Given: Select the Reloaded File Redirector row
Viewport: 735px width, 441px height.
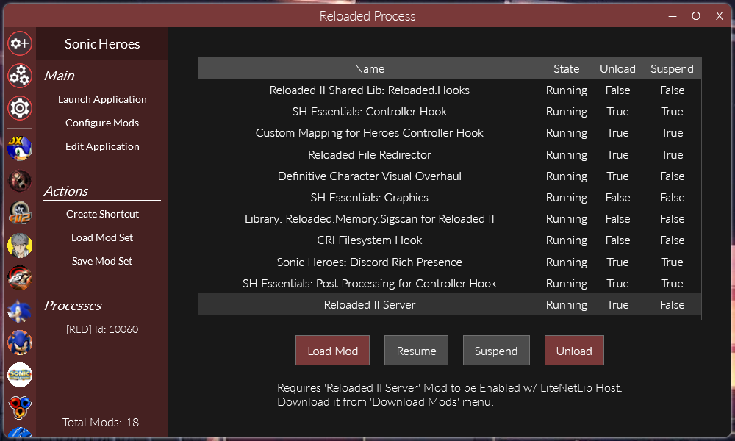Looking at the screenshot, I should tap(370, 155).
